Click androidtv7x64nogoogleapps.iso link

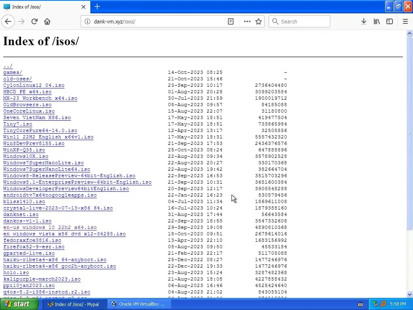pyautogui.click(x=50, y=195)
